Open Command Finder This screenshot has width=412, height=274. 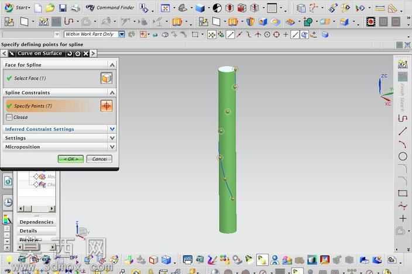110,8
